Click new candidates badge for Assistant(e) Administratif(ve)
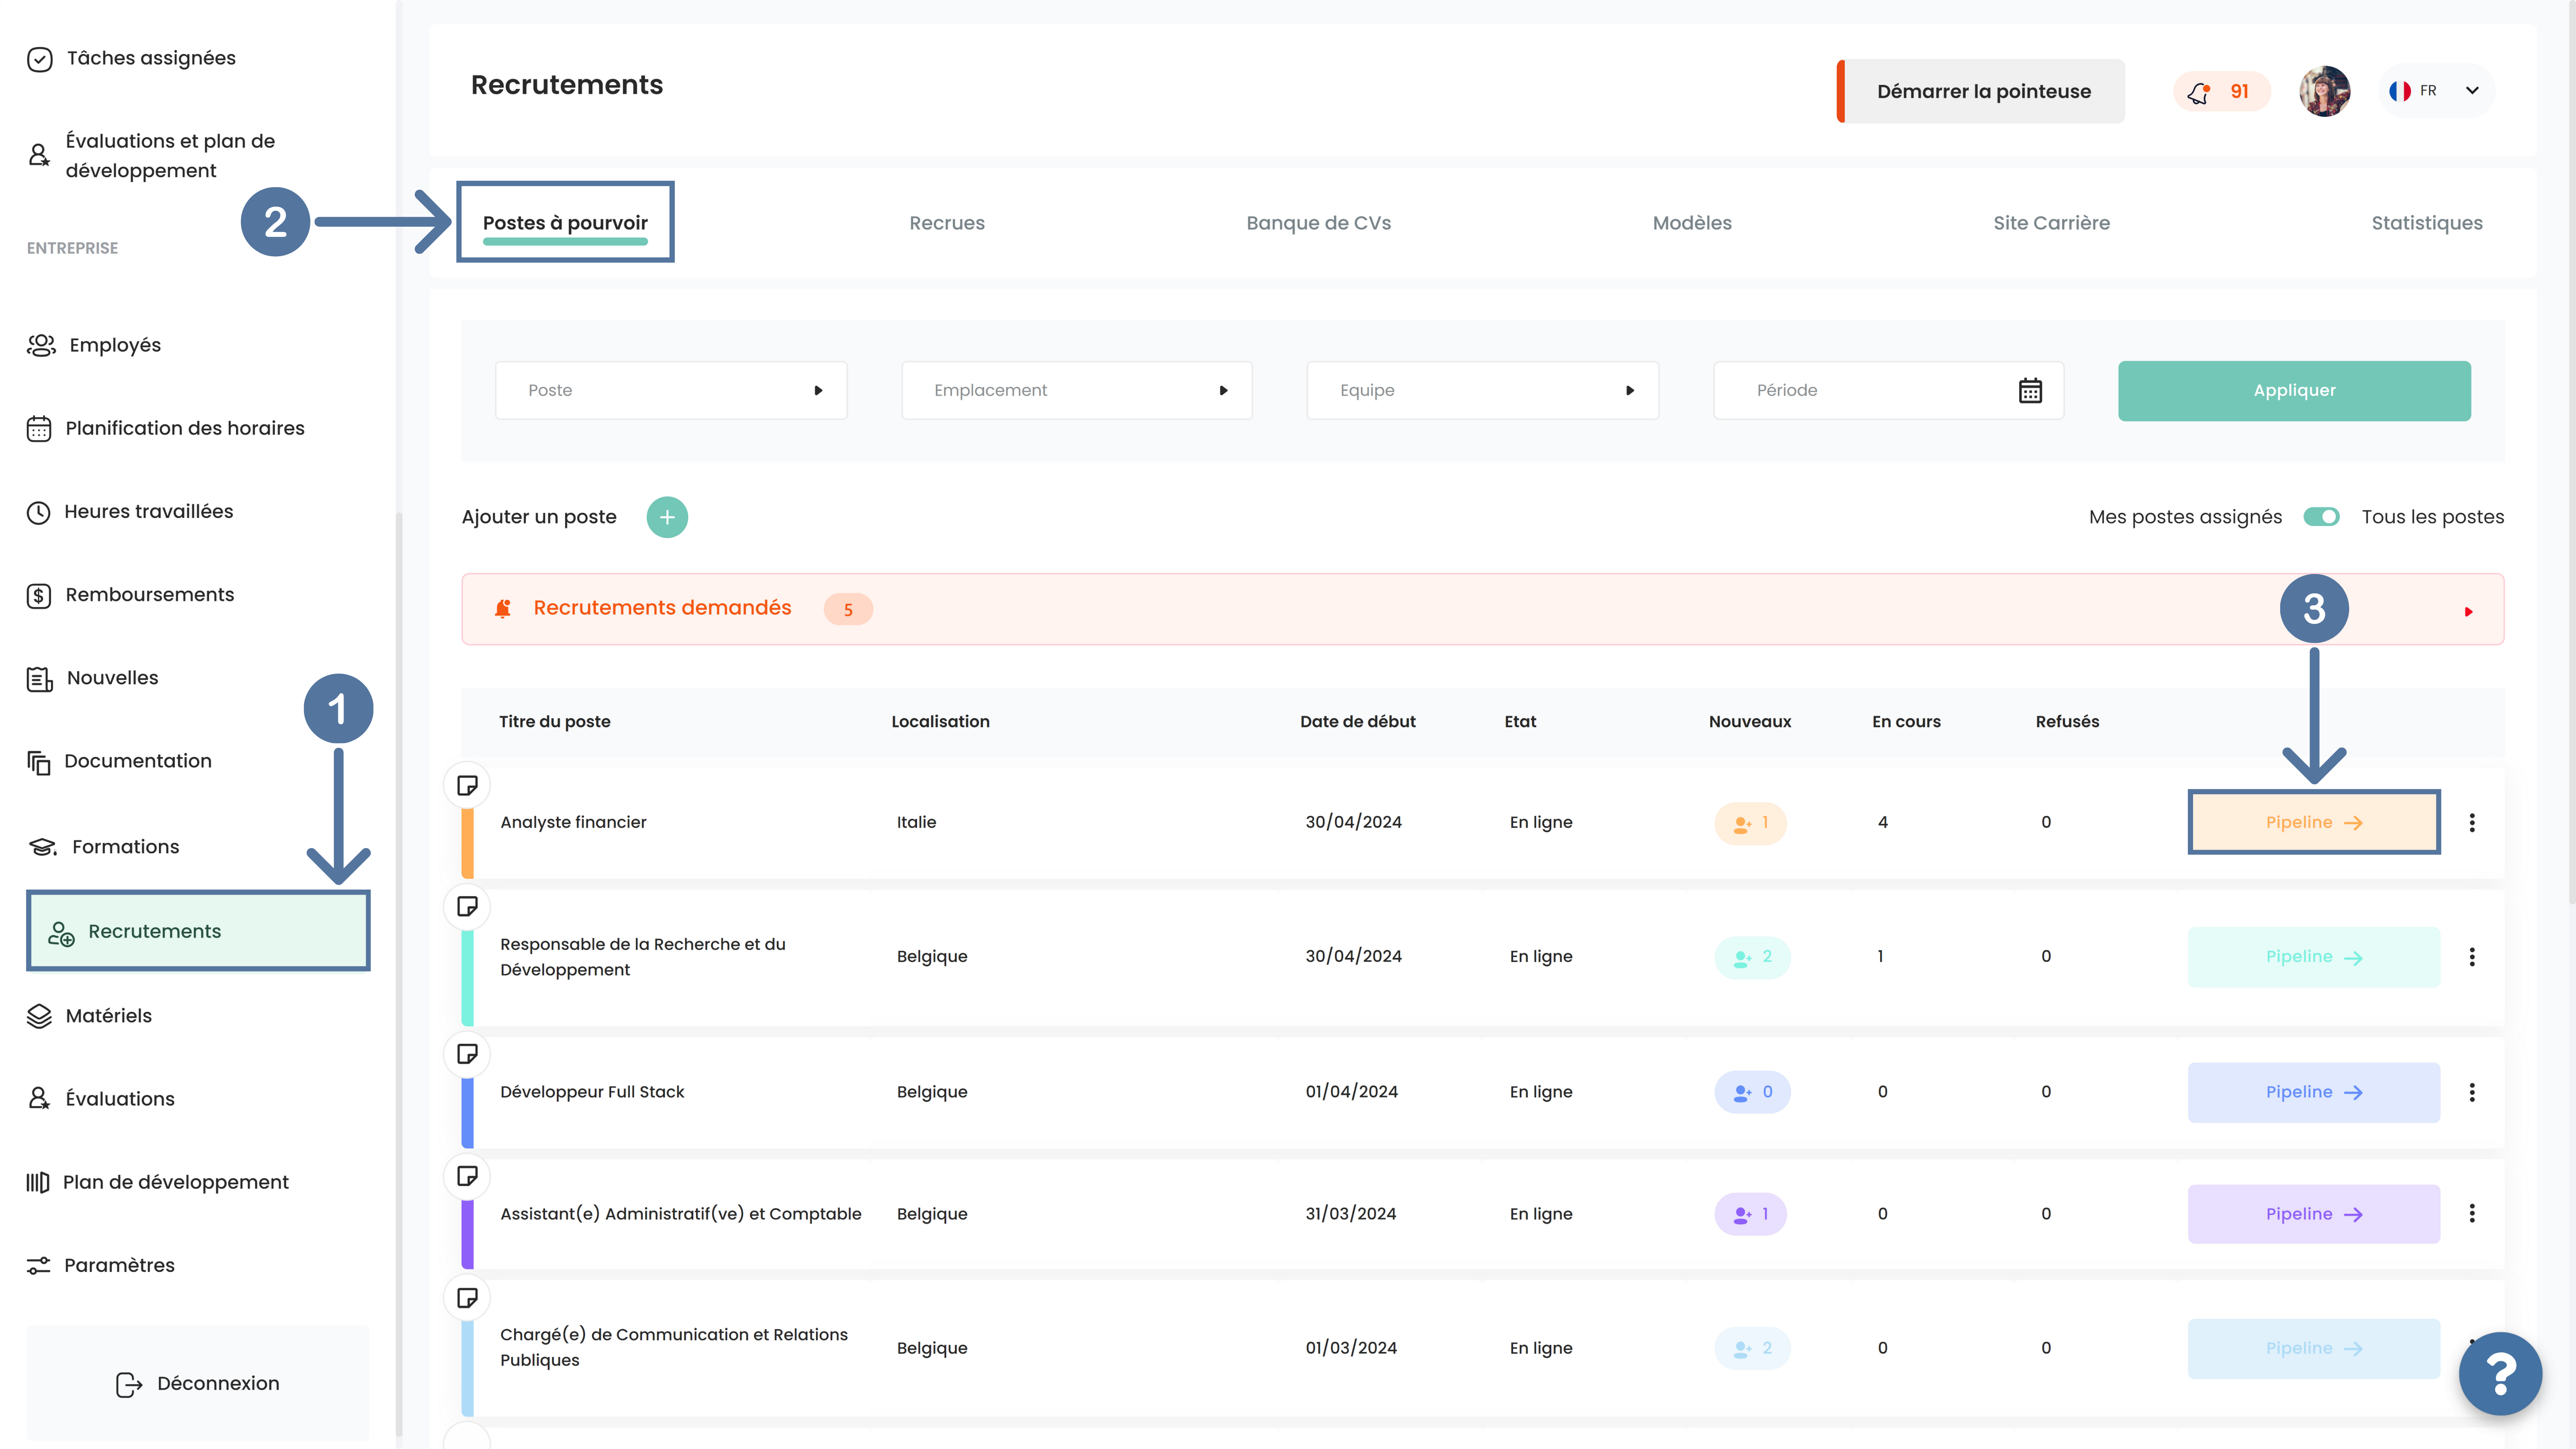The image size is (2576, 1449). coord(1750,1215)
